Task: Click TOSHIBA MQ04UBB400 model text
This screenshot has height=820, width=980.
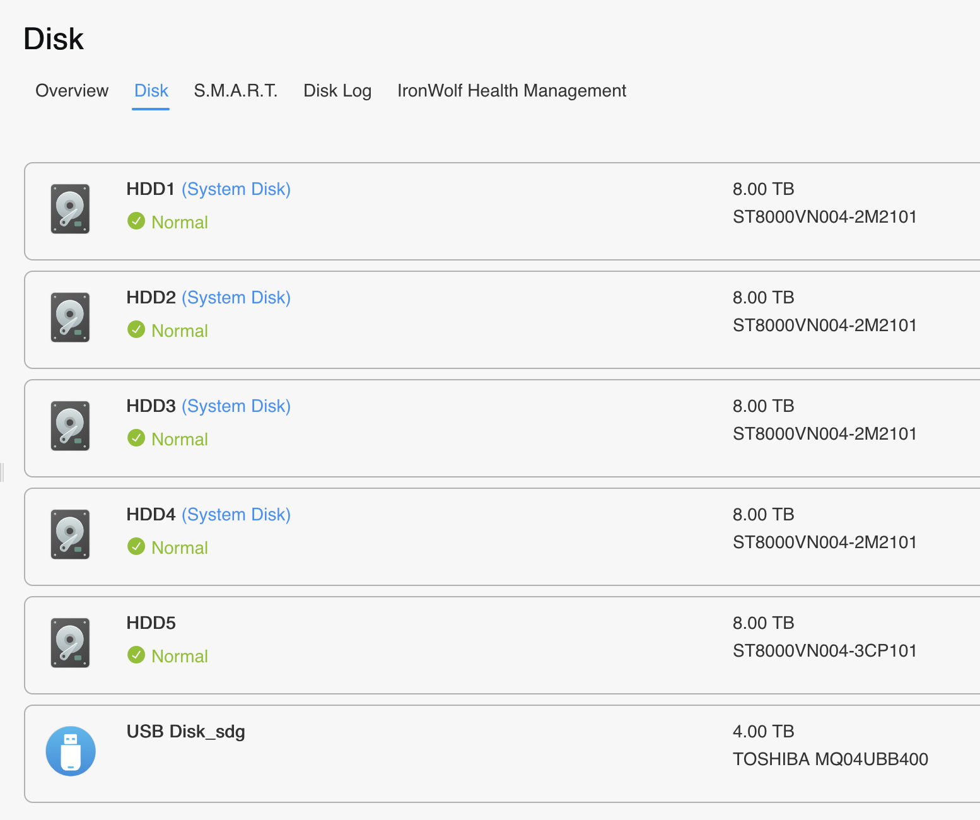Action: point(831,759)
